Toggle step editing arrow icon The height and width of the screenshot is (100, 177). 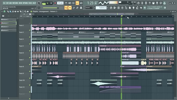(70, 8)
